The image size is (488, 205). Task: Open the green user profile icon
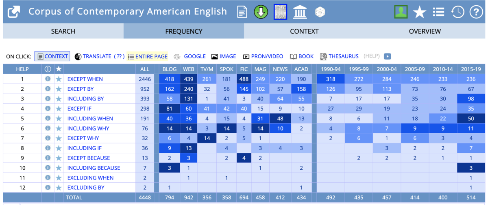[x=401, y=12]
